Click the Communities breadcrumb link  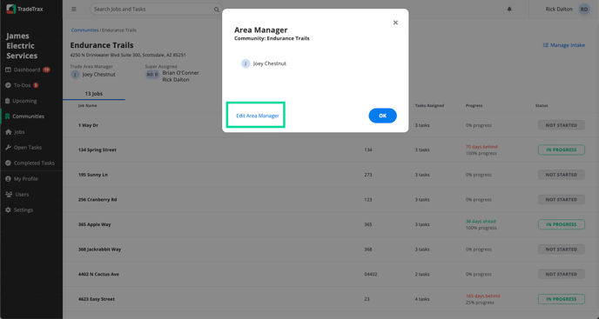click(84, 30)
